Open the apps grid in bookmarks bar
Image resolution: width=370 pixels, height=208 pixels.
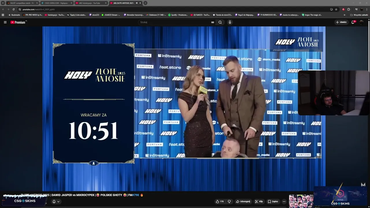coord(3,15)
